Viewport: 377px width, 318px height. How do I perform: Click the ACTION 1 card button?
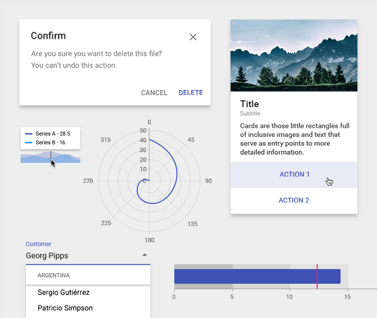[294, 175]
